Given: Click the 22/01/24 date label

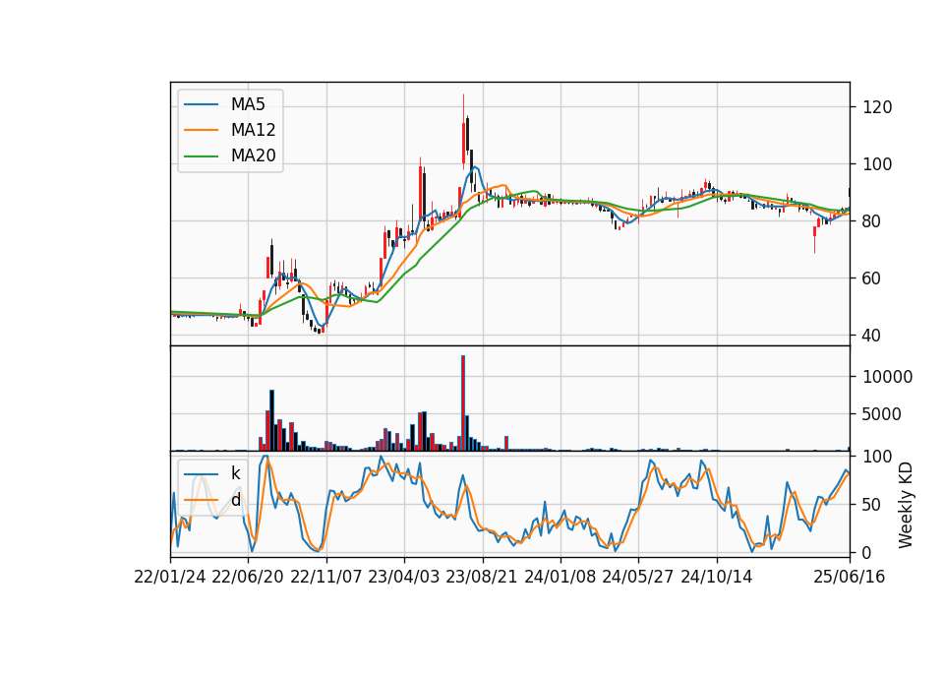Looking at the screenshot, I should tap(170, 578).
